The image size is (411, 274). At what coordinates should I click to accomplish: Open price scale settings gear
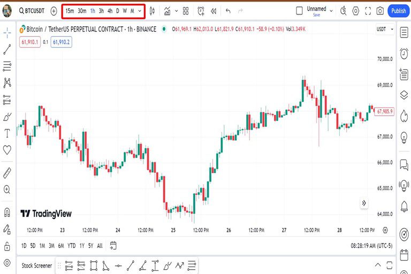tap(385, 230)
